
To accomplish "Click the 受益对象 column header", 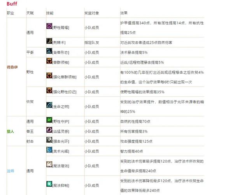I will (92, 13).
